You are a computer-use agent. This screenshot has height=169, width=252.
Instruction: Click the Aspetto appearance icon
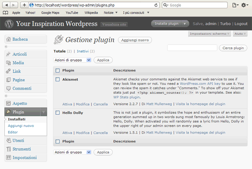8,103
